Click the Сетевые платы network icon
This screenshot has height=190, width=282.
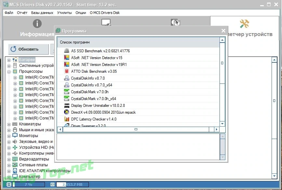15,165
